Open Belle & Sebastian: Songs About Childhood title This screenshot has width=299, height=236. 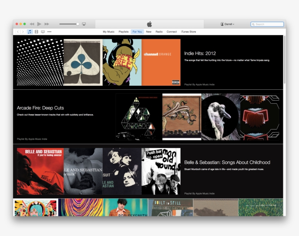click(x=227, y=162)
